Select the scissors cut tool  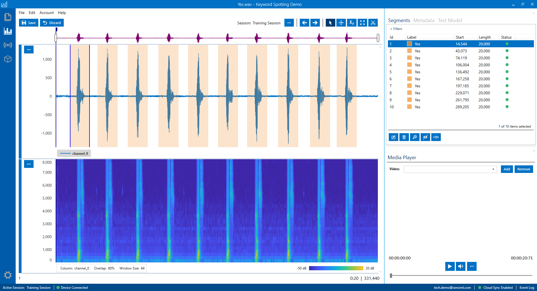pos(373,23)
